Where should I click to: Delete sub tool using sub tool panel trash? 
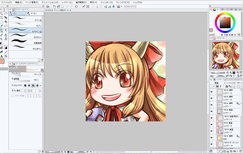[x=42, y=60]
